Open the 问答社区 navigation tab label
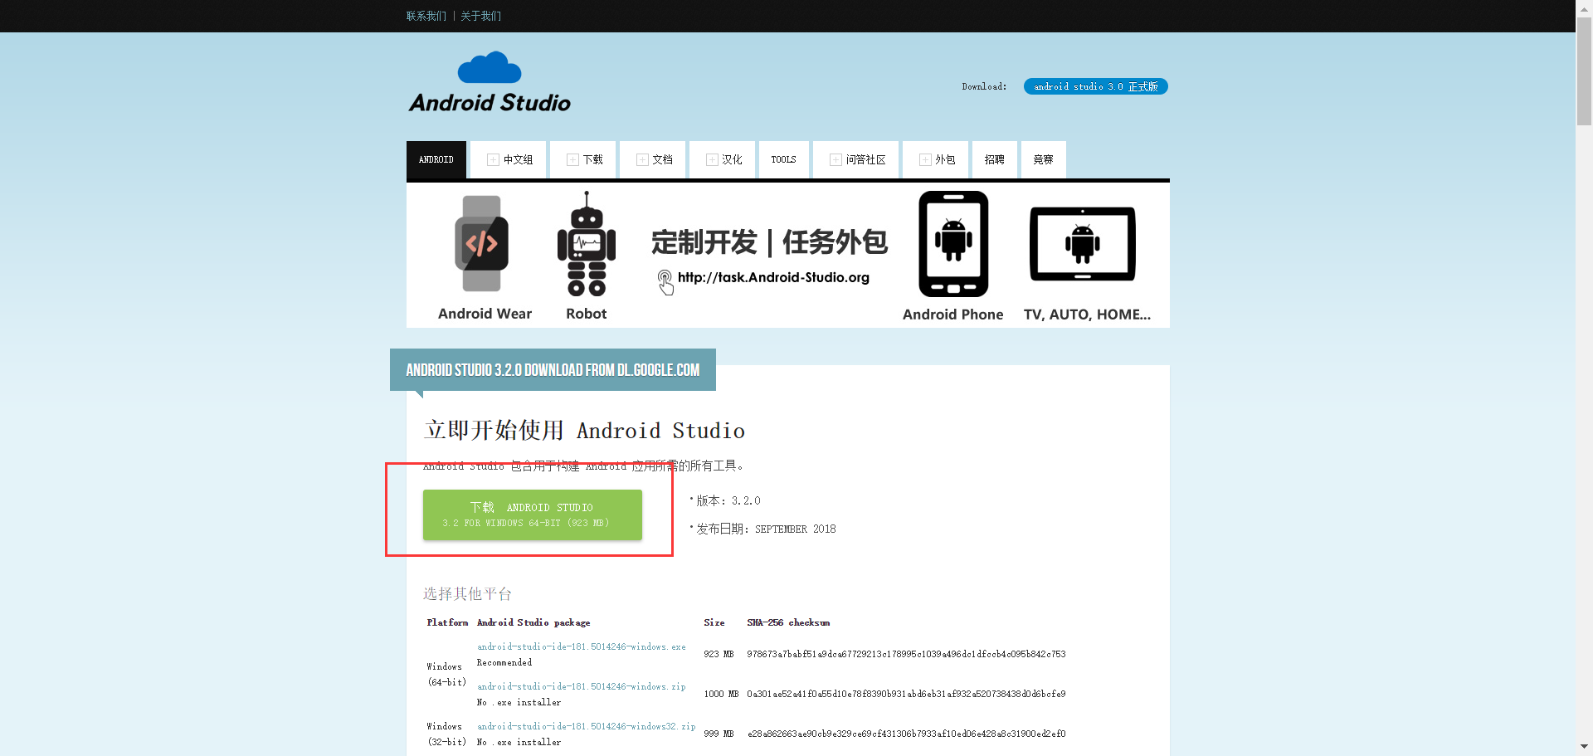The height and width of the screenshot is (756, 1593). (866, 159)
